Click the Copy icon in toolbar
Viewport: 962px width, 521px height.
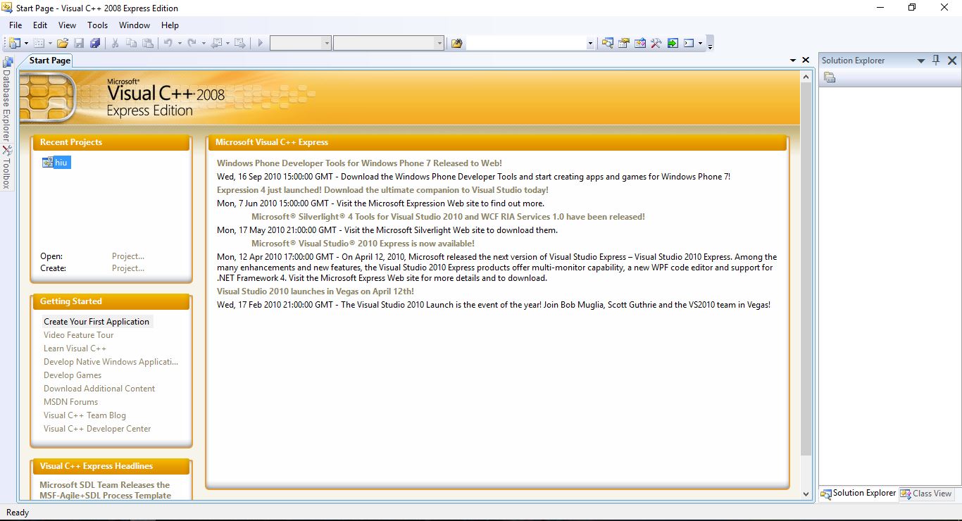pos(131,44)
